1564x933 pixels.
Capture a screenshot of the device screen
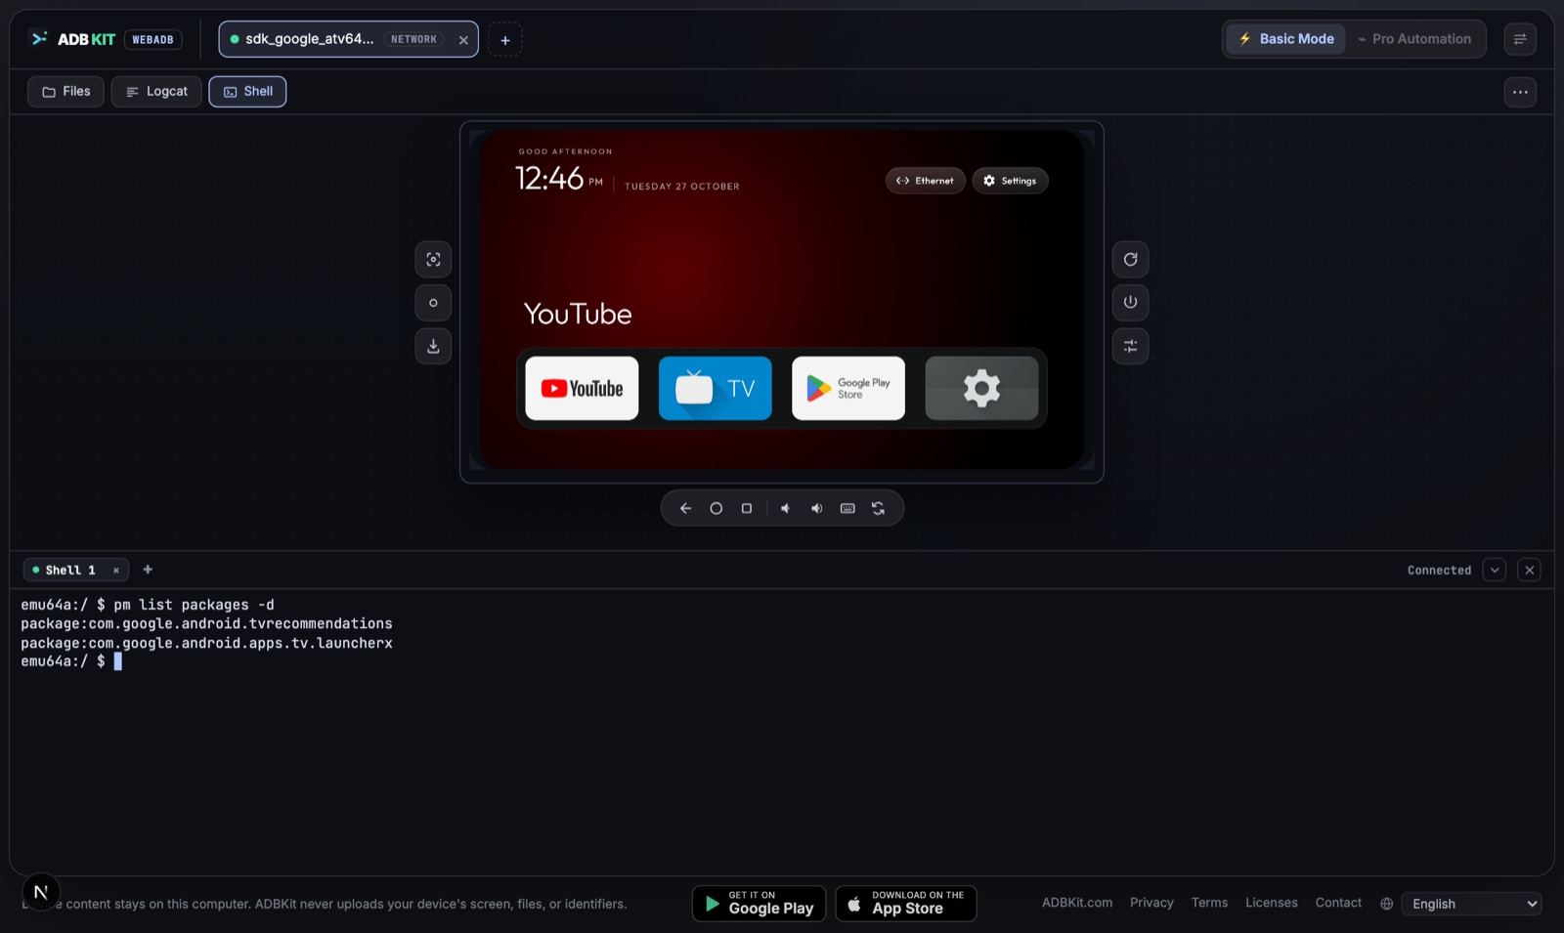433,260
